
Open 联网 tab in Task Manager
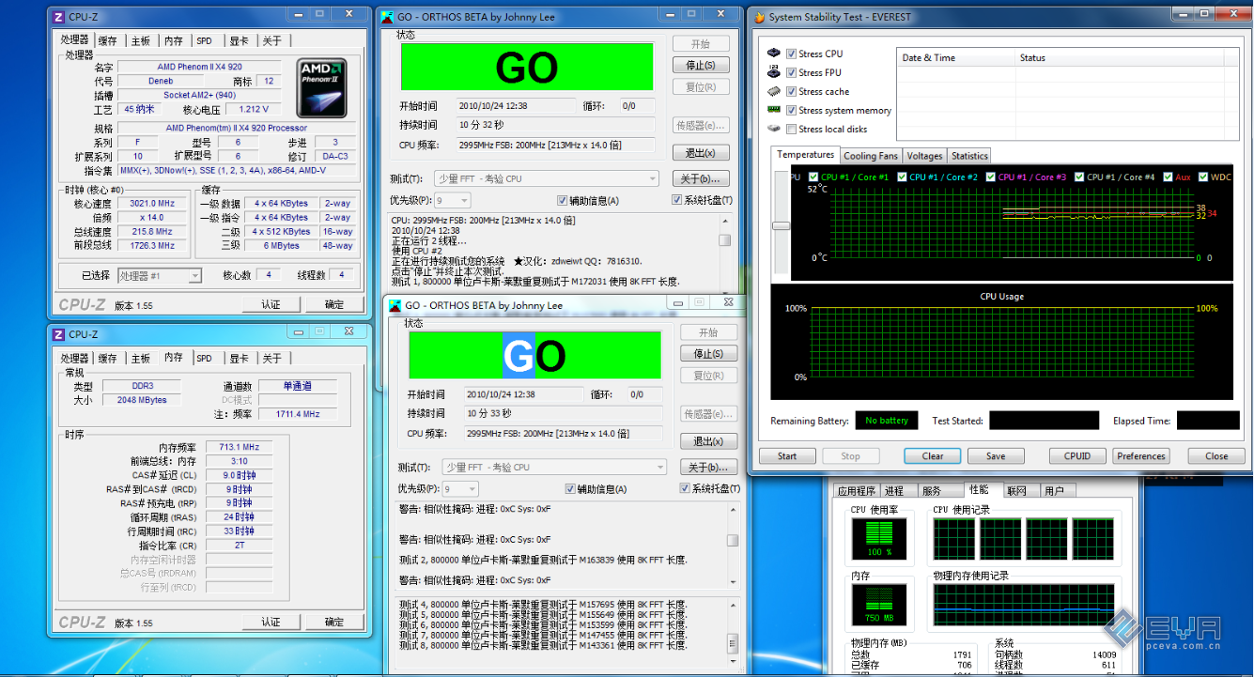(1016, 490)
